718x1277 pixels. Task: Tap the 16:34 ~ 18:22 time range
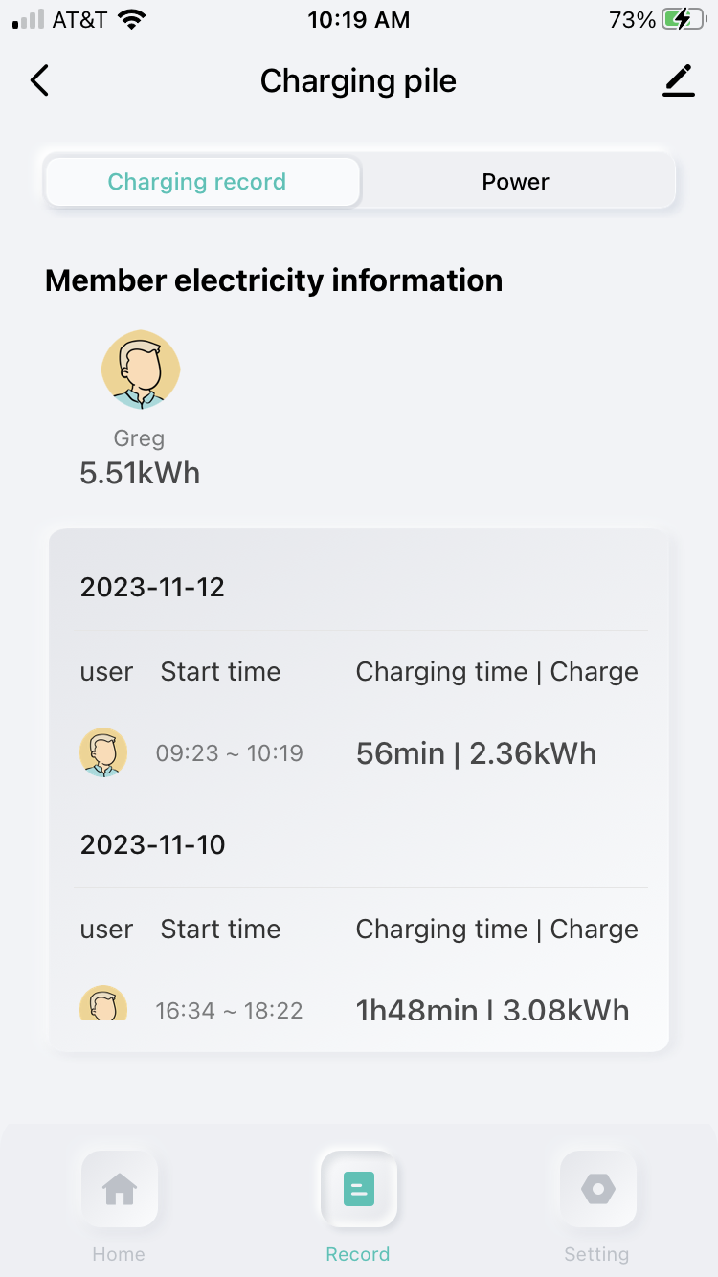click(x=230, y=1010)
